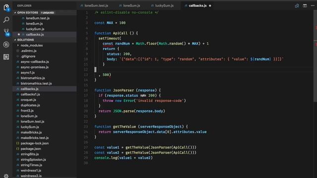Open the Search view in activity bar
The width and height of the screenshot is (317, 178).
(6, 20)
